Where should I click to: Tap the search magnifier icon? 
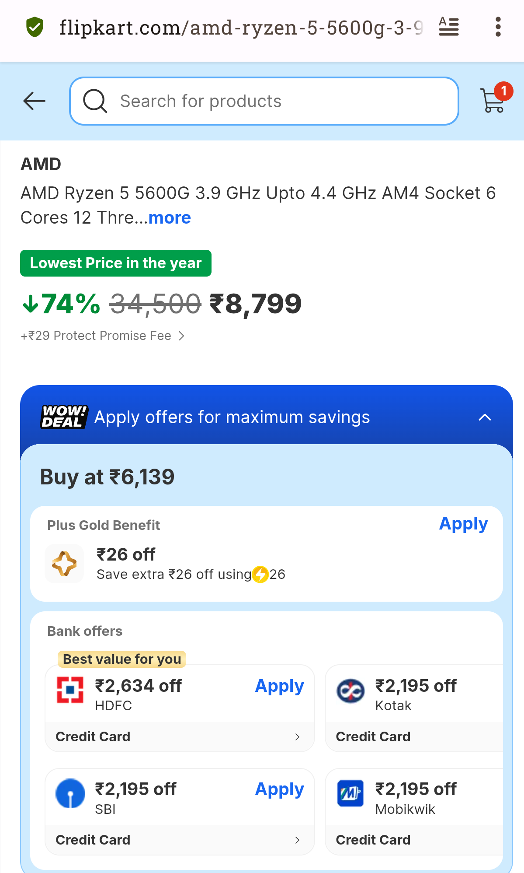pos(95,101)
